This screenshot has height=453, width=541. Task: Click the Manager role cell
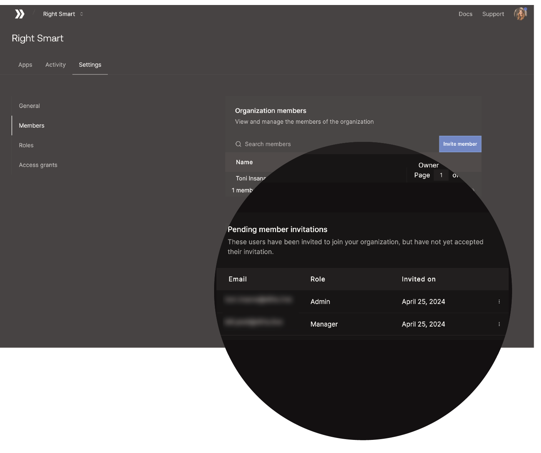point(324,324)
